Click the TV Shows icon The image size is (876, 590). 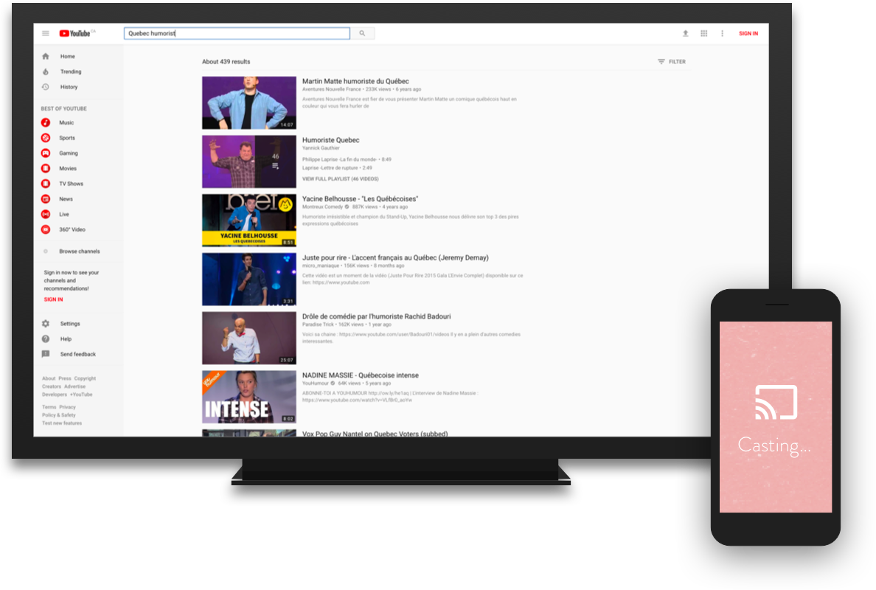point(46,184)
